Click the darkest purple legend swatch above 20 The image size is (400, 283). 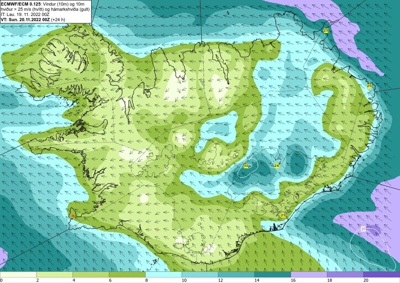click(x=382, y=274)
